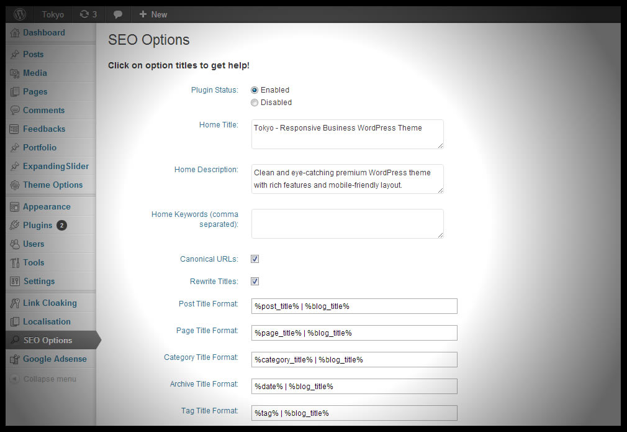The width and height of the screenshot is (627, 432).
Task: Go to the Appearance menu
Action: (47, 207)
